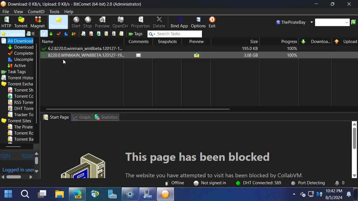Image resolution: width=358 pixels, height=201 pixels.
Task: Click preview icon of 8220.0.WINMAIN task
Action: (197, 55)
